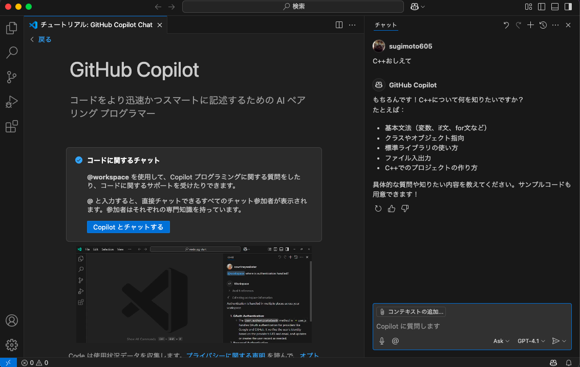Retry the Copilot response
The width and height of the screenshot is (580, 367).
(378, 209)
